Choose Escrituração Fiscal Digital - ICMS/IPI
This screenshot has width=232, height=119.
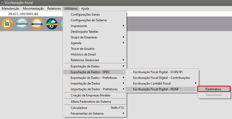160,72
